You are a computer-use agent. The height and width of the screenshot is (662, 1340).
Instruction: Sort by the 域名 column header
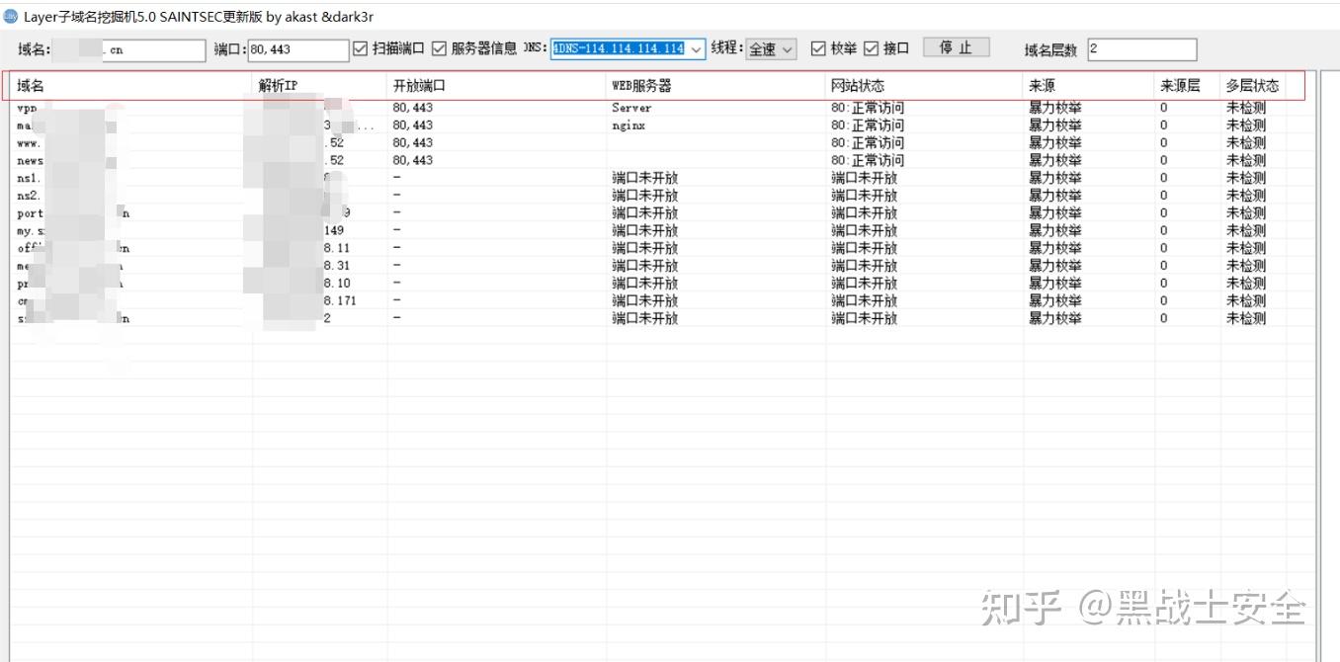pyautogui.click(x=131, y=86)
